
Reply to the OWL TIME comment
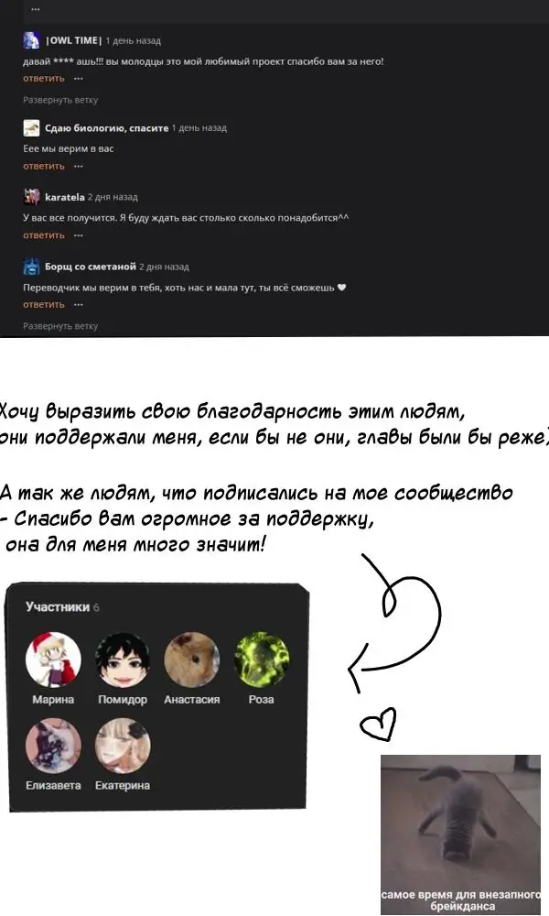(44, 78)
